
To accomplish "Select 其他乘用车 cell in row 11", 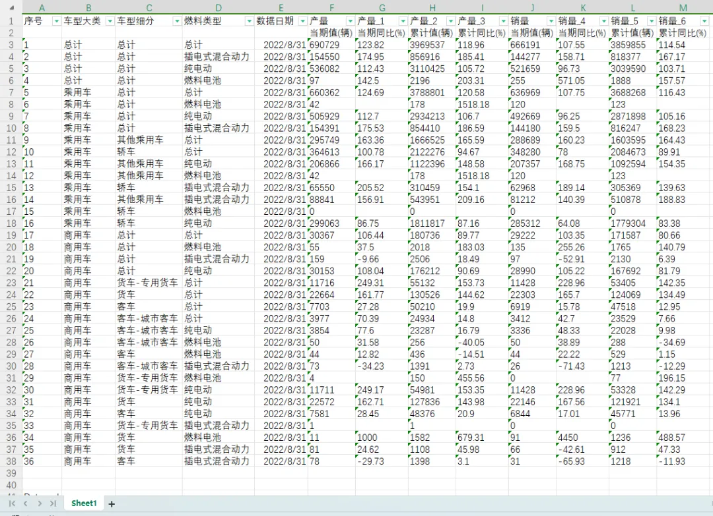I will pos(149,140).
